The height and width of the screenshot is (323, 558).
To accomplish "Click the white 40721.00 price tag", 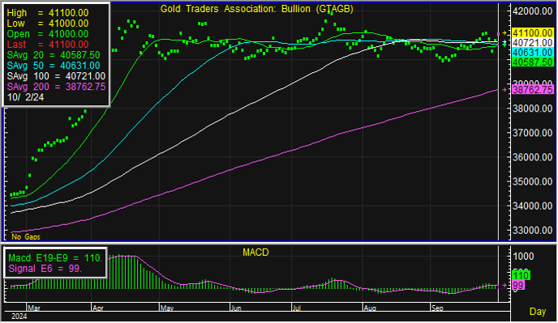I will tap(532, 43).
